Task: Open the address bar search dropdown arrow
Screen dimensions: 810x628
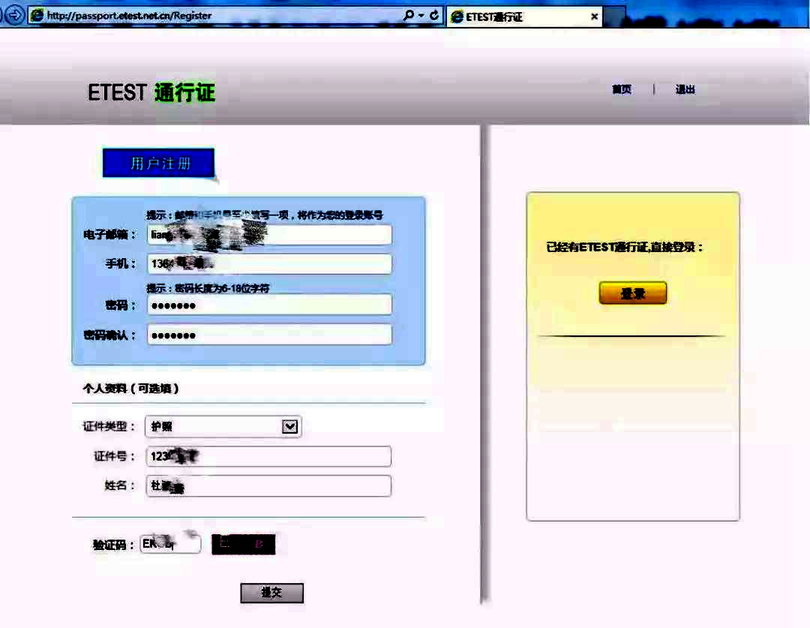Action: click(421, 16)
